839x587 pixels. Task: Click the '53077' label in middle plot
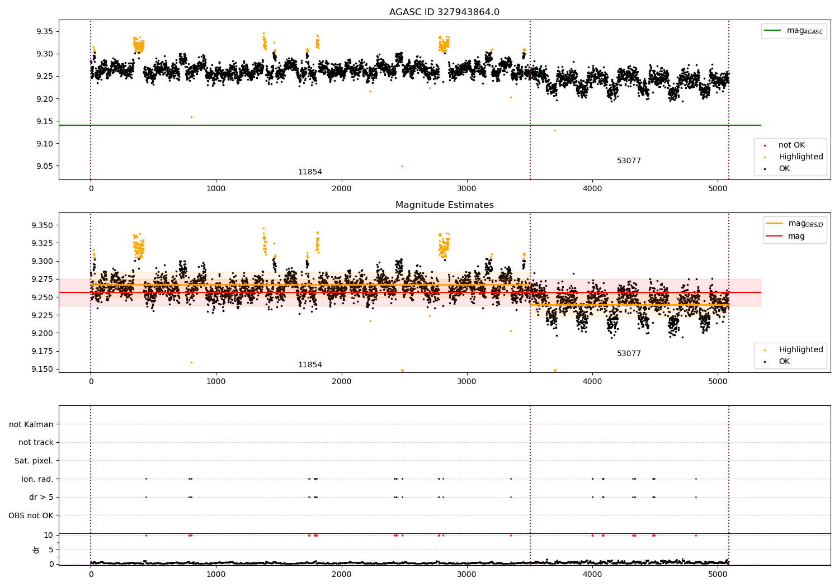629,354
